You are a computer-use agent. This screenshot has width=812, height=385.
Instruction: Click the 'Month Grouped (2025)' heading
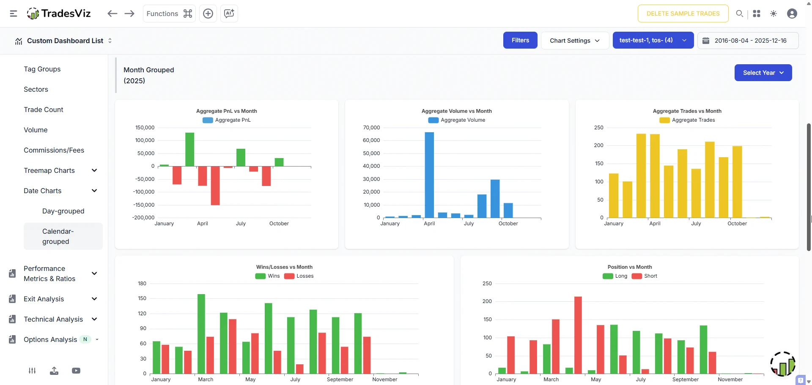(x=149, y=75)
